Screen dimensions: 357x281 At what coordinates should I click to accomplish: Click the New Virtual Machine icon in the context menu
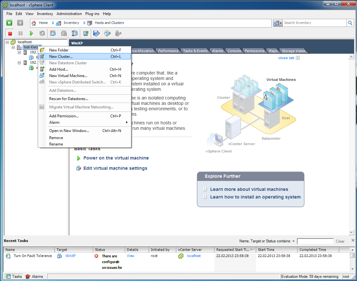[42, 75]
